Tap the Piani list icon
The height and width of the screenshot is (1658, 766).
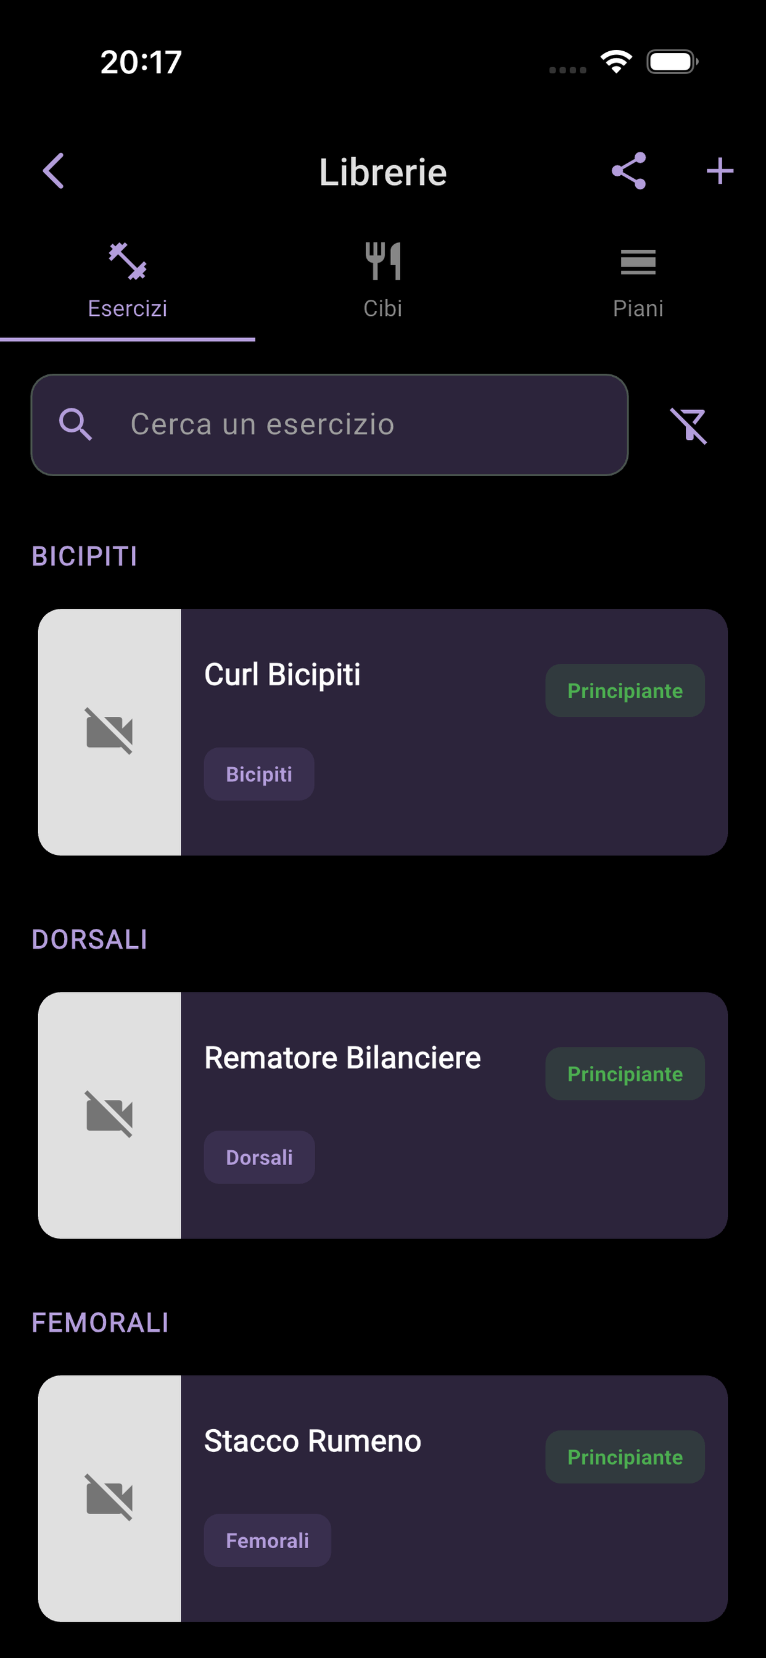[638, 262]
